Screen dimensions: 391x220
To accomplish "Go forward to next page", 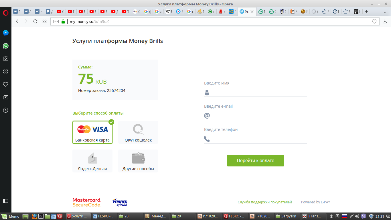I will tap(26, 21).
